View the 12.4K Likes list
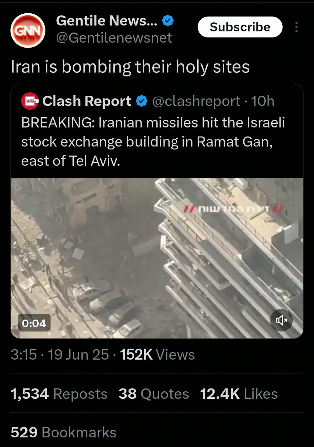Viewport: 314px width, 447px height. coord(239,394)
